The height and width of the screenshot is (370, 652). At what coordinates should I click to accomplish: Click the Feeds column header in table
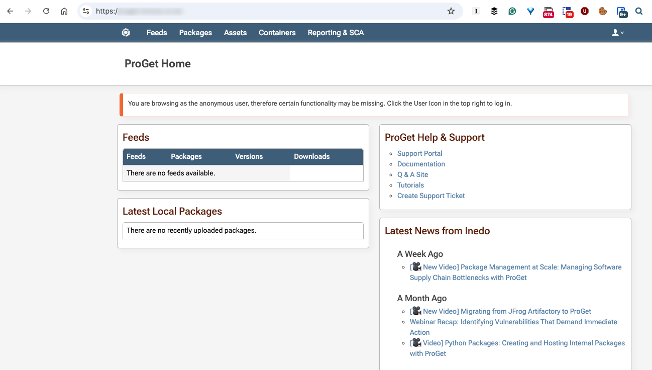pos(136,156)
